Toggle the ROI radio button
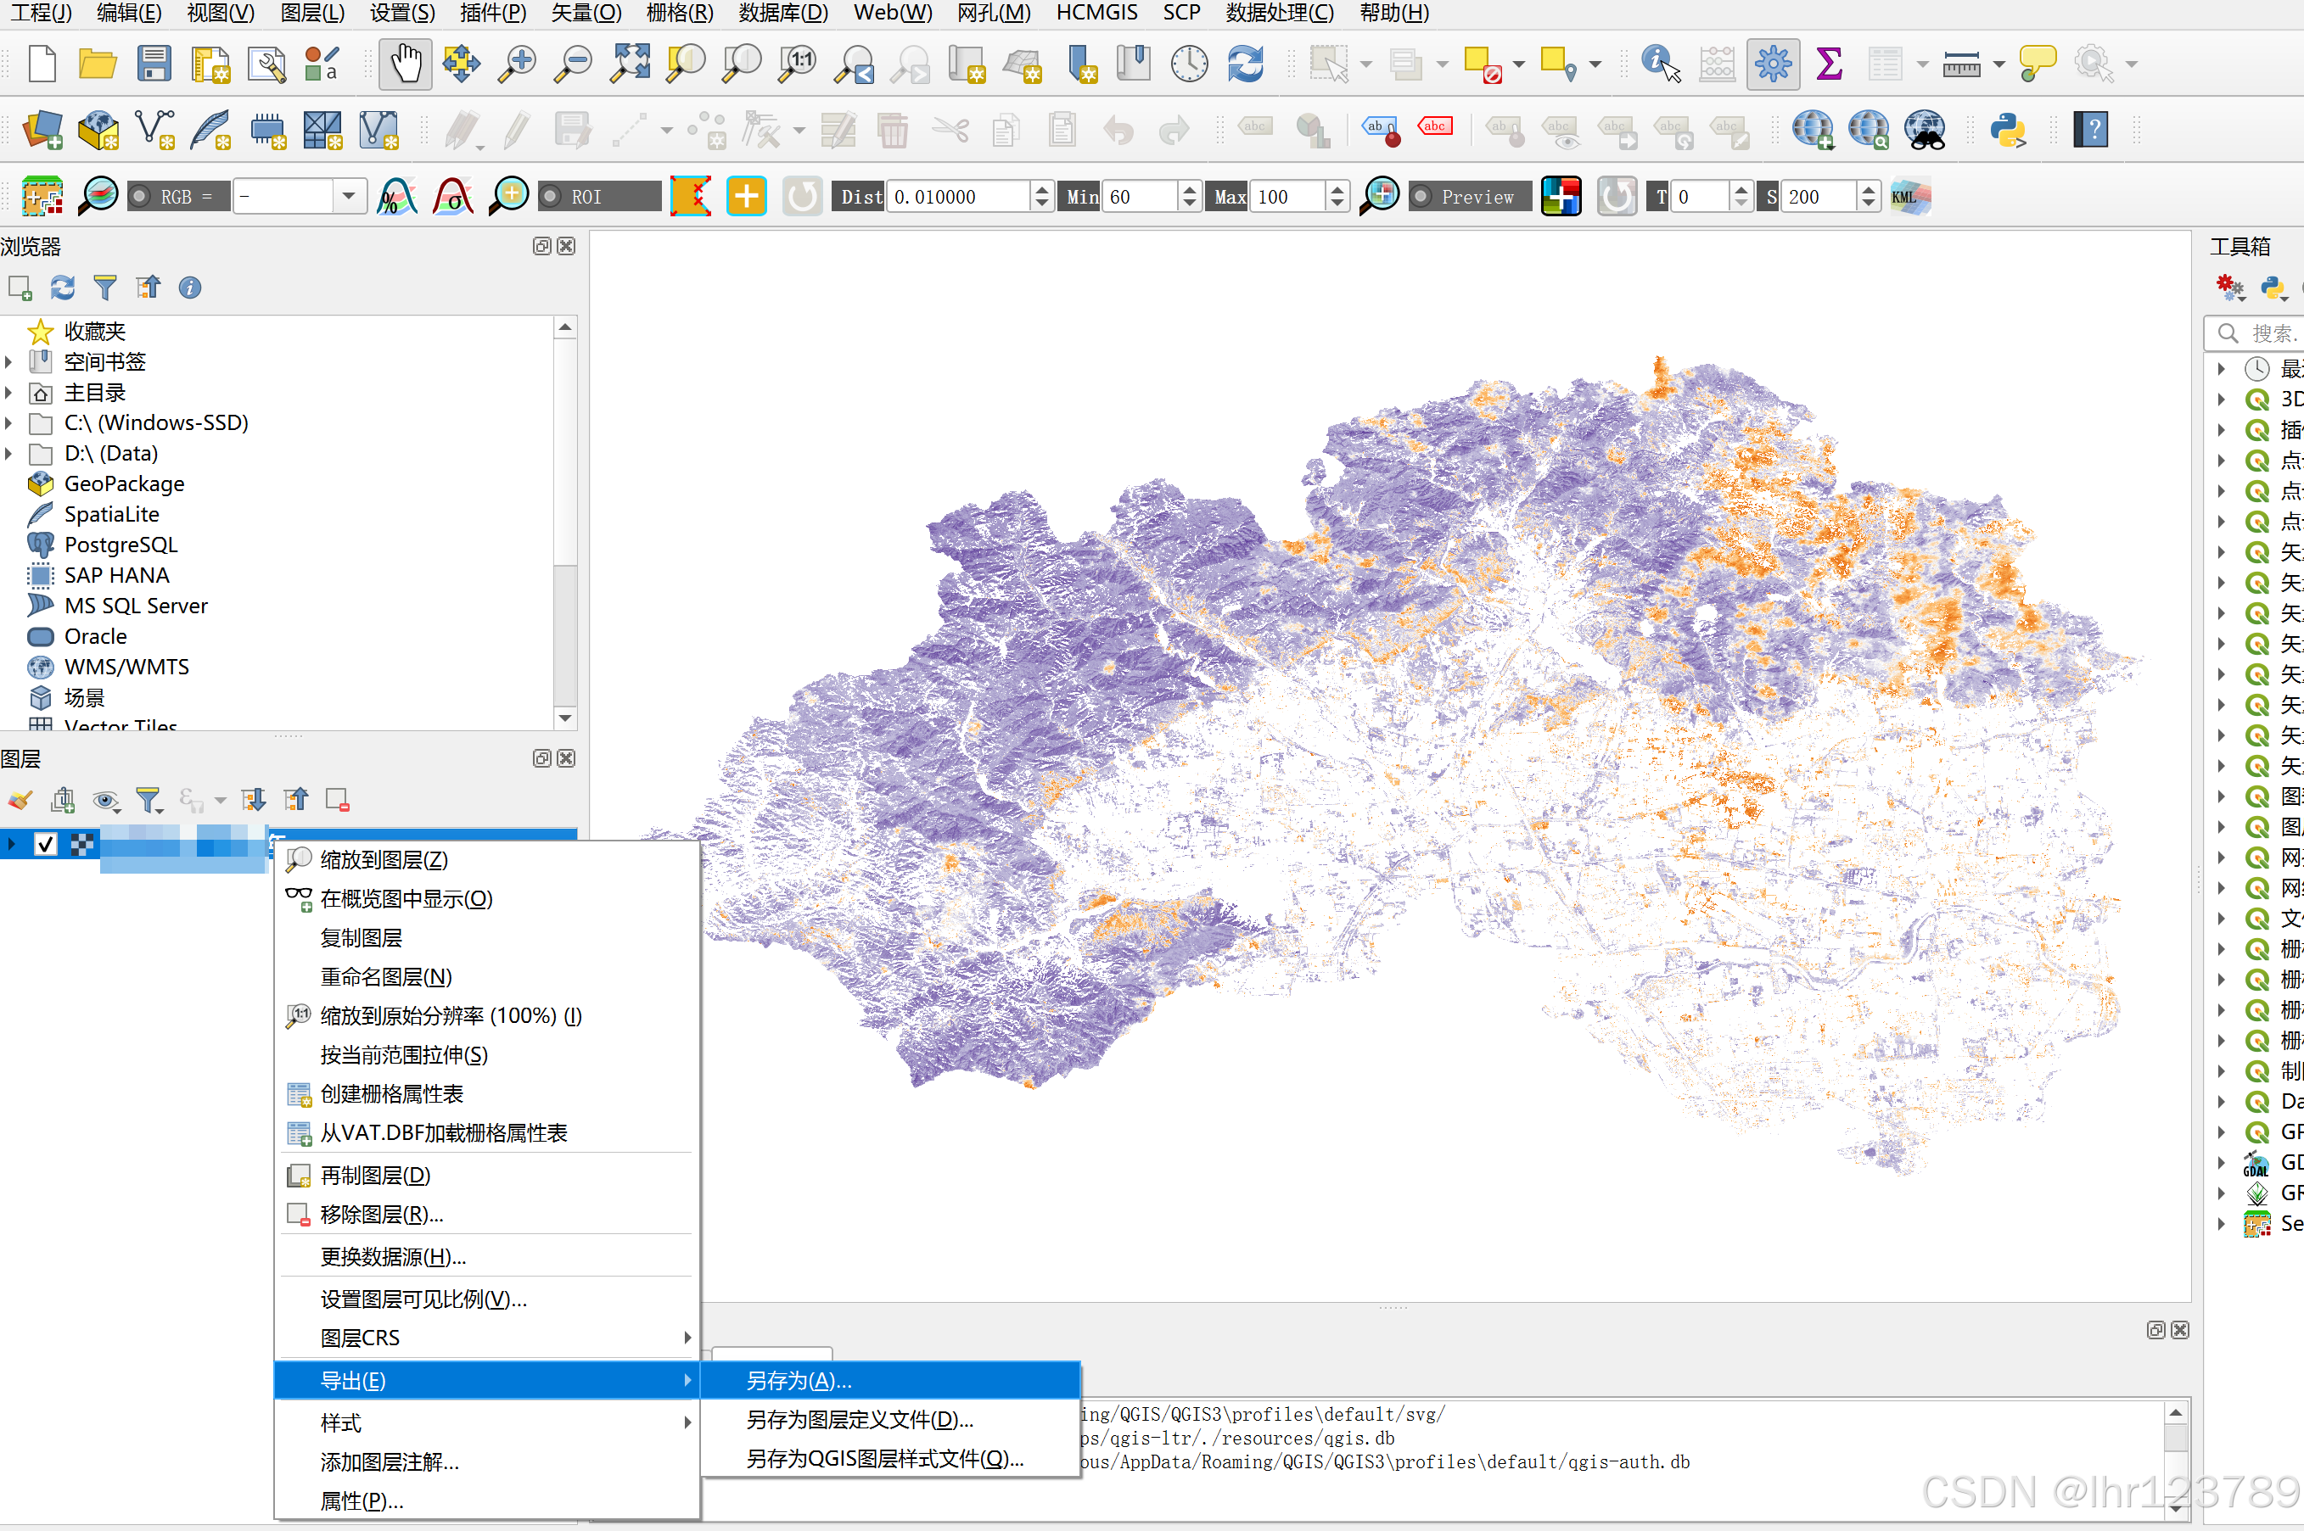Viewport: 2304px width, 1531px height. click(x=552, y=196)
